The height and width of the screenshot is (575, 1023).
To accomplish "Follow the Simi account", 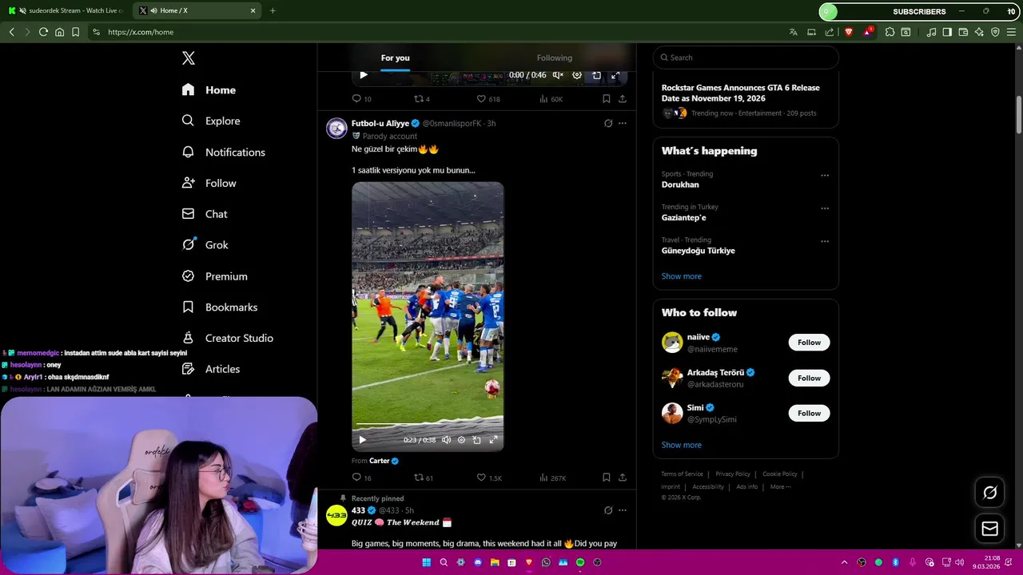I will point(809,413).
